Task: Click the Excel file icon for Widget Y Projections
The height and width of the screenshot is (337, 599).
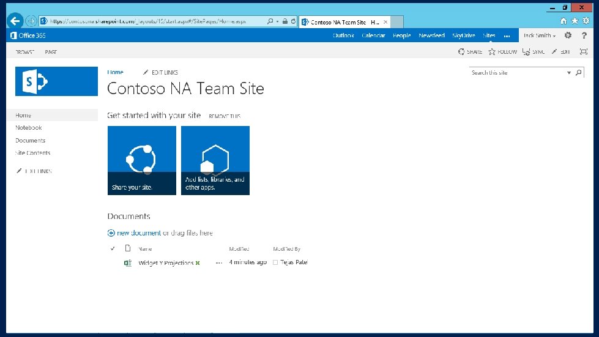Action: (x=128, y=262)
